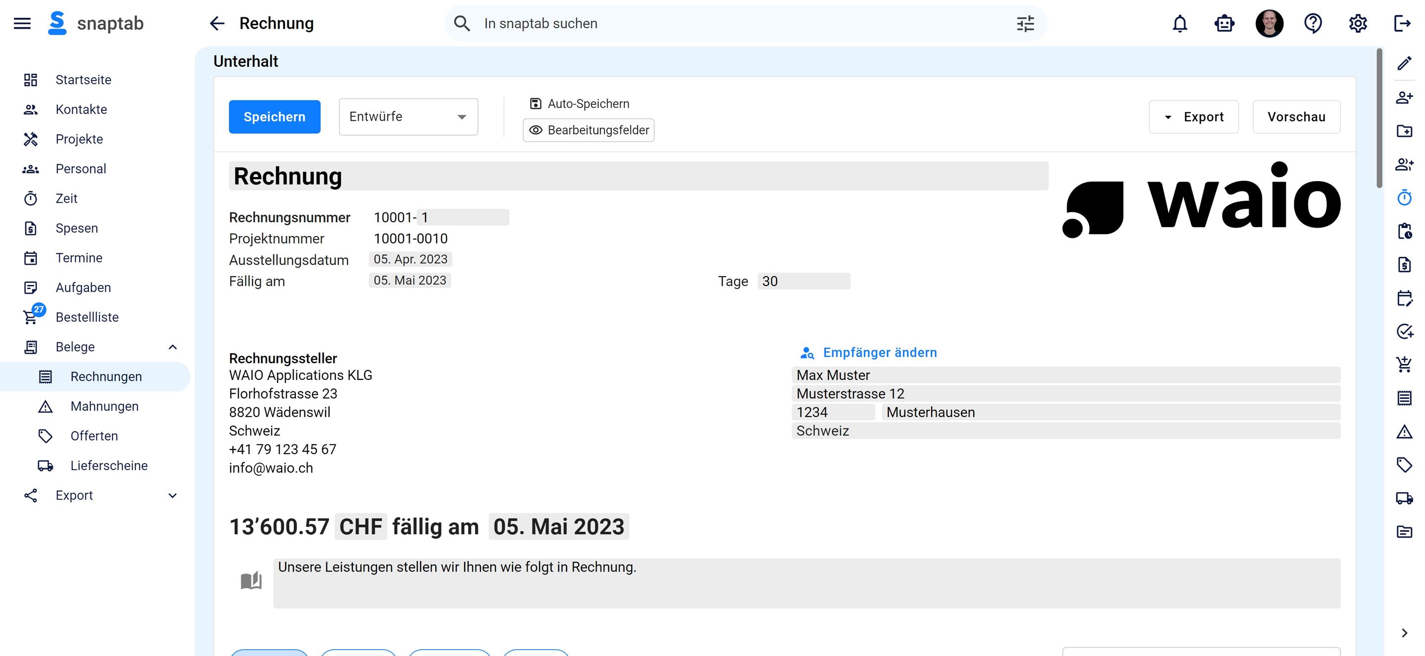Edit the invoice number suffix field

coord(463,217)
